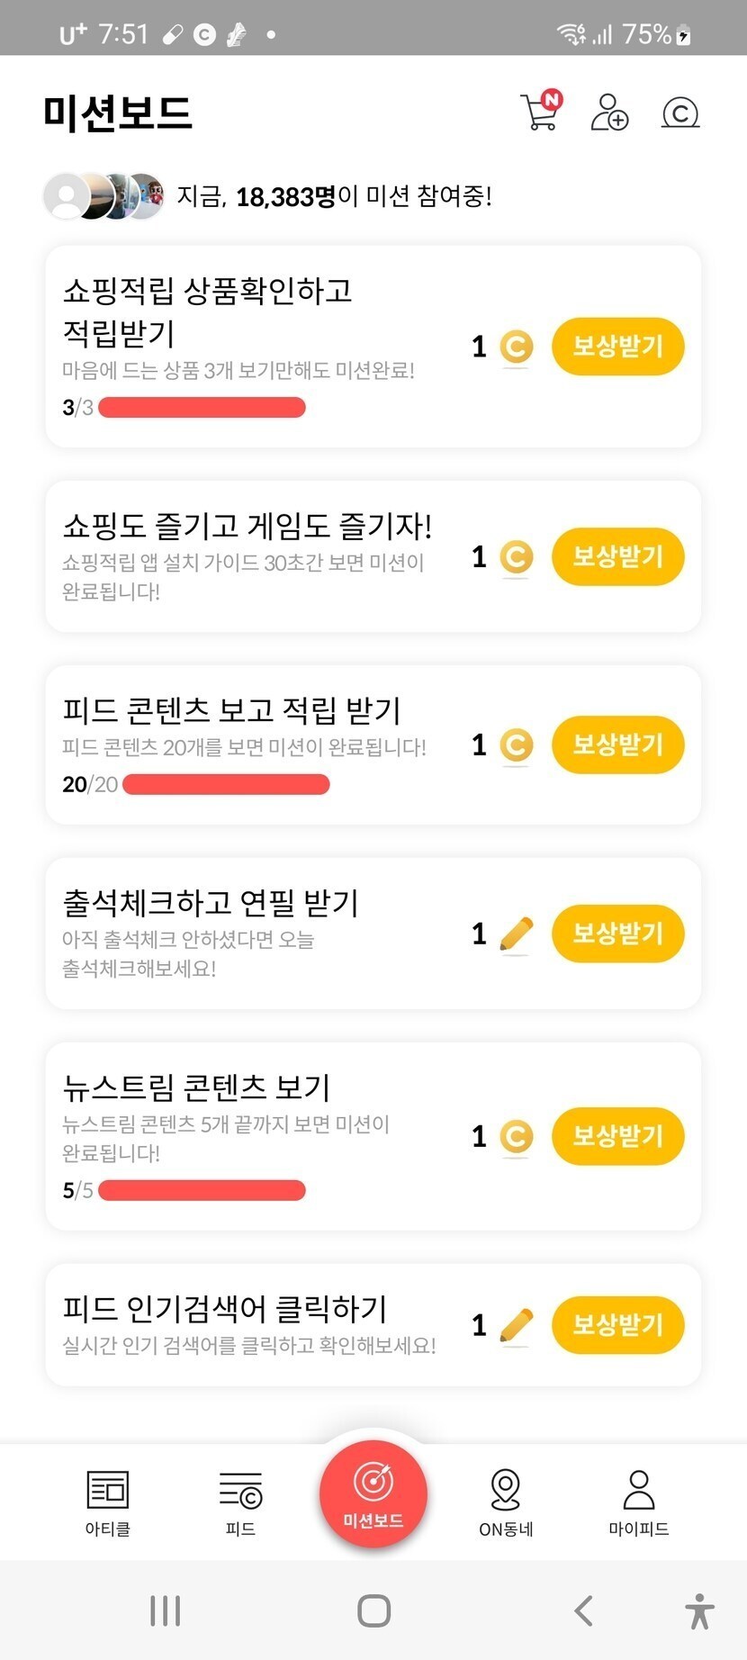Tap the 미션보드 target icon button
The width and height of the screenshot is (747, 1660).
click(x=373, y=1493)
